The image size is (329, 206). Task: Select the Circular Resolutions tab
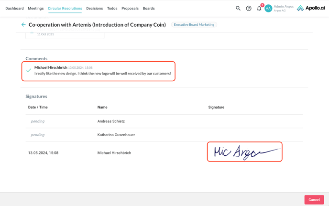pyautogui.click(x=65, y=9)
